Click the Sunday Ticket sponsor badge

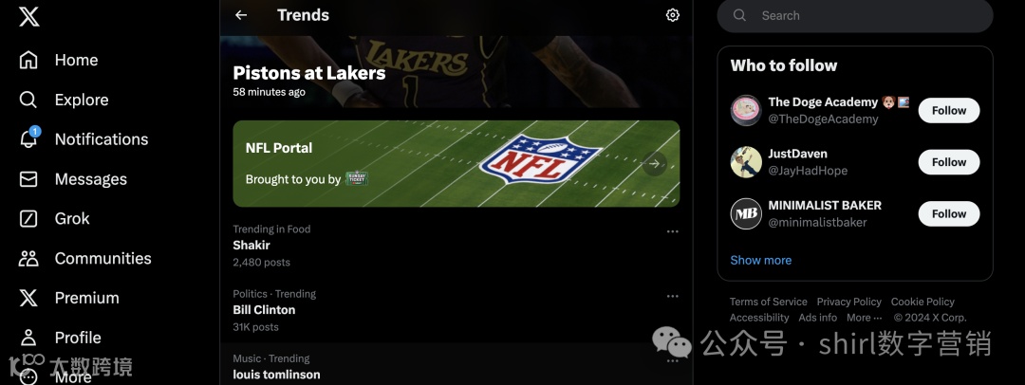point(356,178)
